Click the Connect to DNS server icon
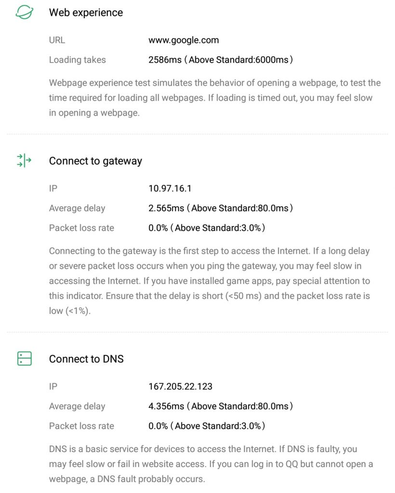 point(24,359)
